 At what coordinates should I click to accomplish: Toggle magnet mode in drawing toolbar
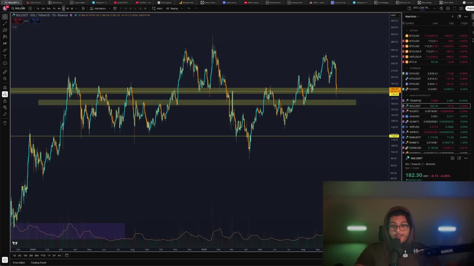click(5, 88)
